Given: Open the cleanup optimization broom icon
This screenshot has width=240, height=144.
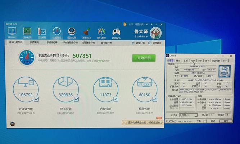Looking at the screenshot, I should [x=86, y=32].
